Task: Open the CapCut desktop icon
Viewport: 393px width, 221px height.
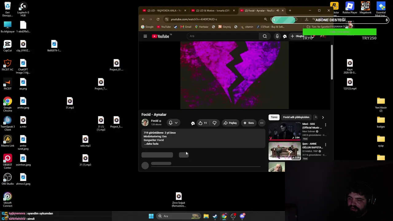Action: pyautogui.click(x=8, y=46)
